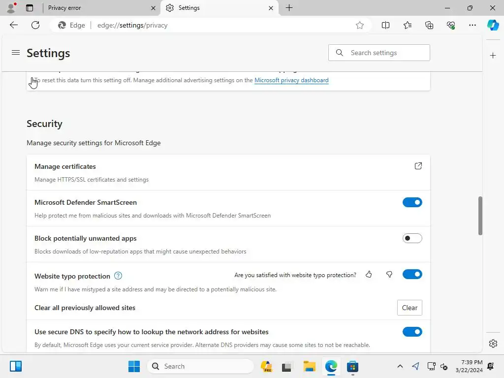
Task: Click the address bar URL
Action: [x=132, y=25]
